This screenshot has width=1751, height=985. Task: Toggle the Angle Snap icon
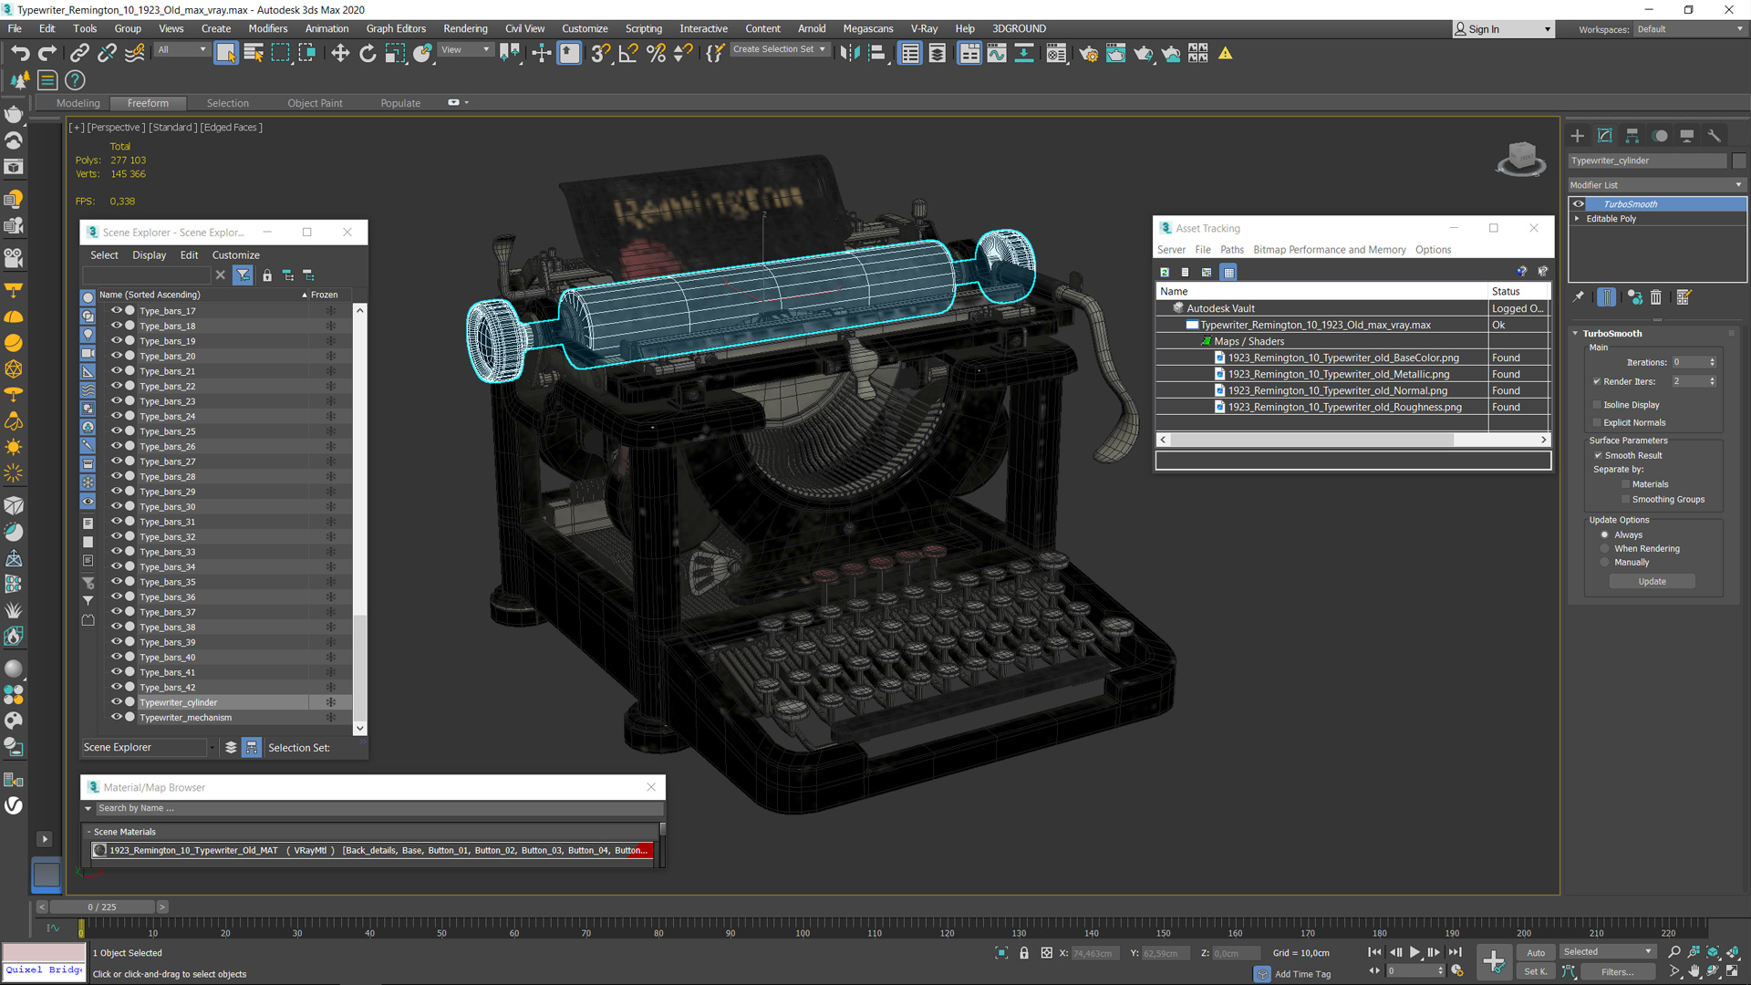click(x=628, y=54)
